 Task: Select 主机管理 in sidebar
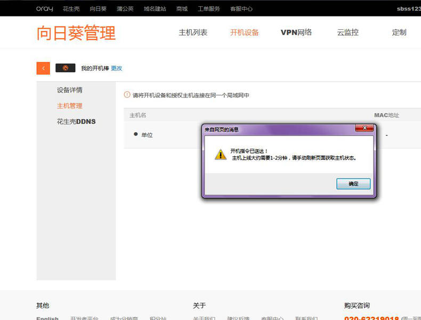click(x=69, y=106)
